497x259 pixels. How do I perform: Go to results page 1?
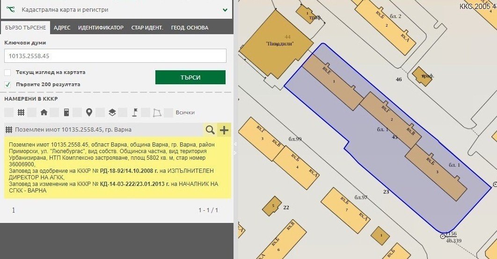click(13, 210)
